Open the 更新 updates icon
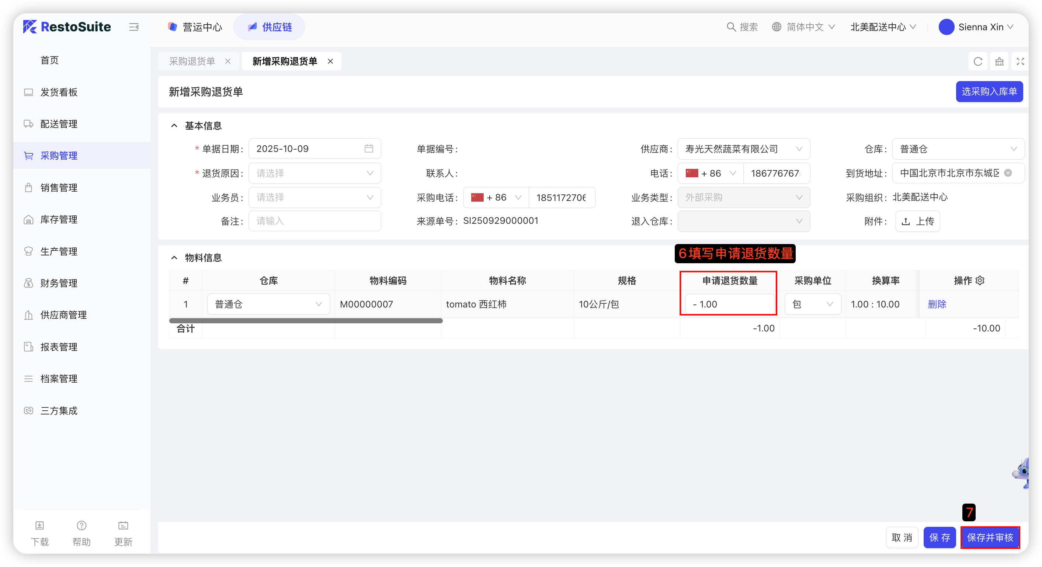1042x567 pixels. [x=123, y=525]
